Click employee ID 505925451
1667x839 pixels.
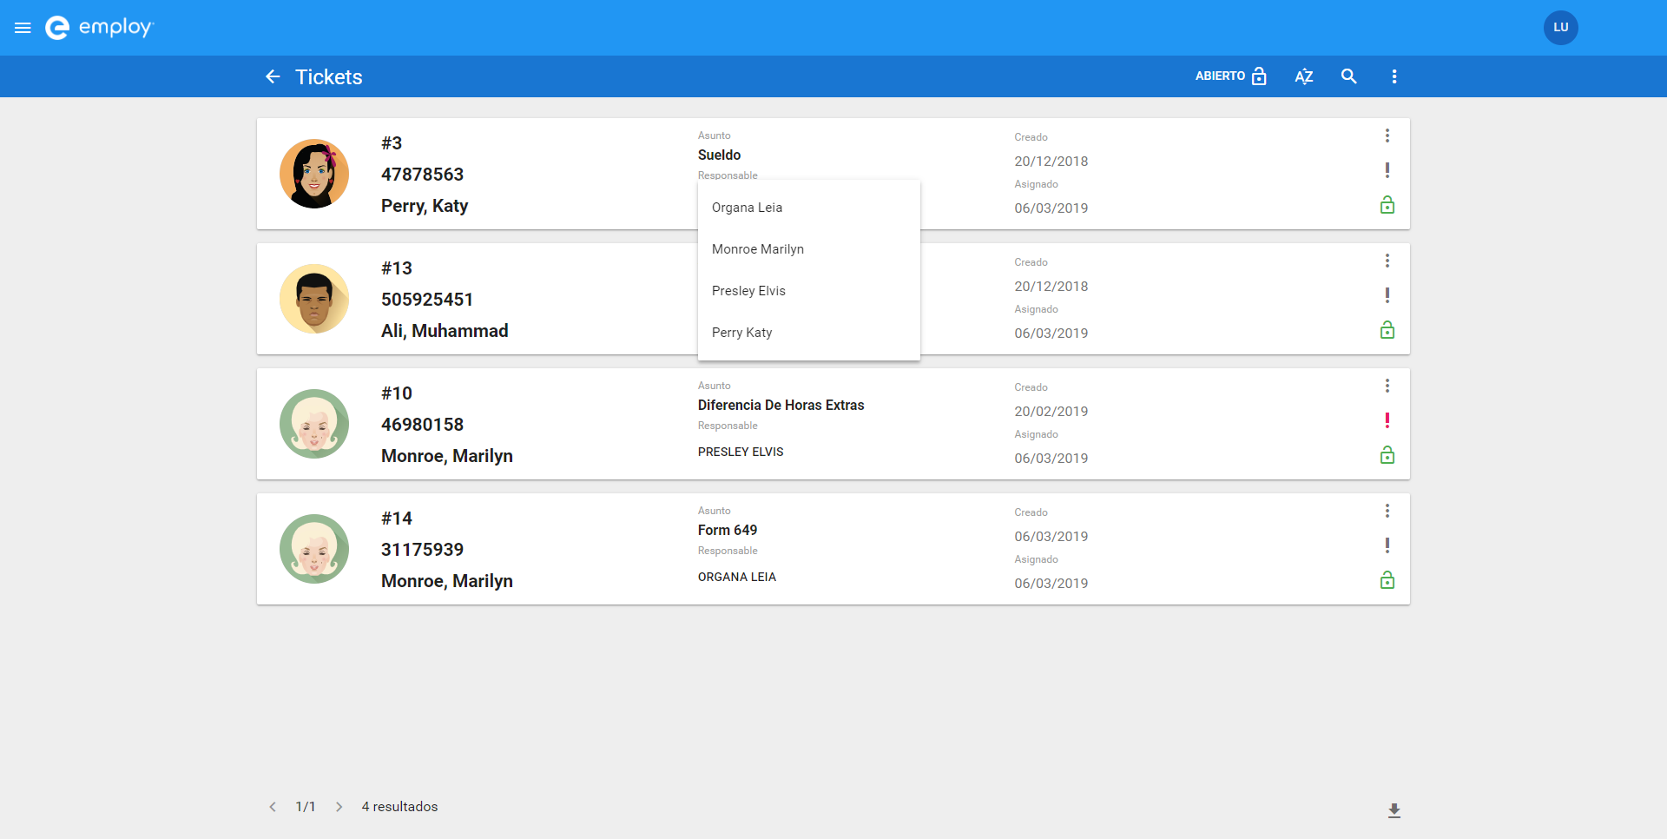[x=427, y=300]
